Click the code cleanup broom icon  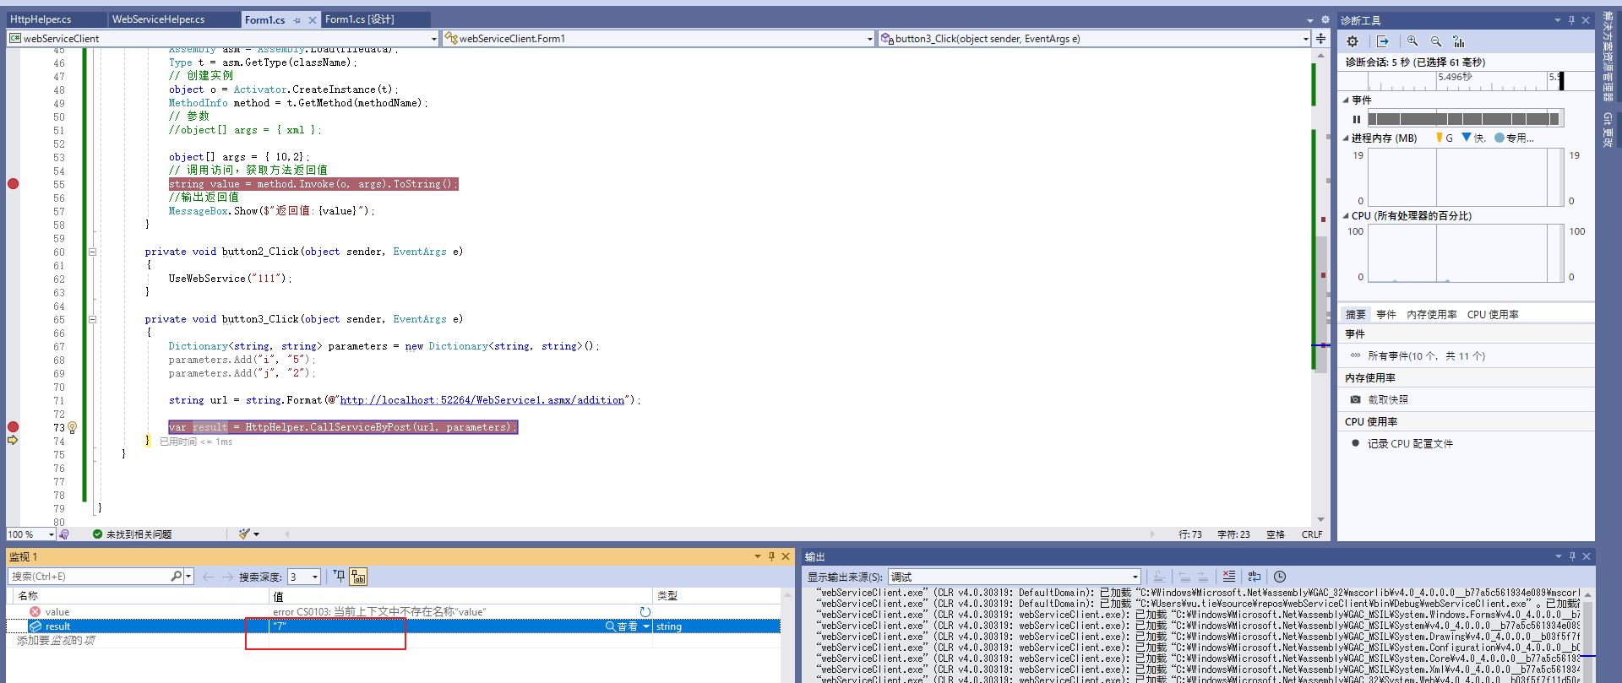[244, 534]
